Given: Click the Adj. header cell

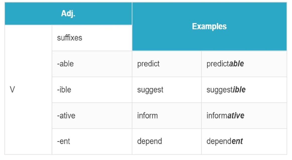Looking at the screenshot, I should 68,14.
